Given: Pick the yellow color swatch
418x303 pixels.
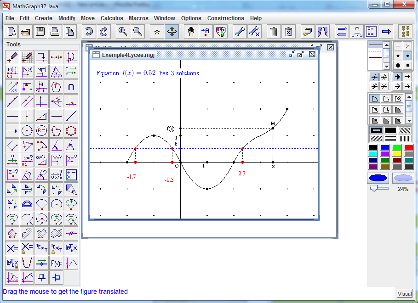Looking at the screenshot, I should tap(397, 154).
